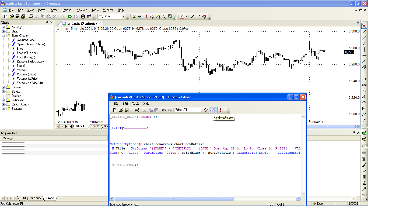413x216 pixels.
Task: Open the Analysis menu in AmiBroker
Action: point(82,10)
